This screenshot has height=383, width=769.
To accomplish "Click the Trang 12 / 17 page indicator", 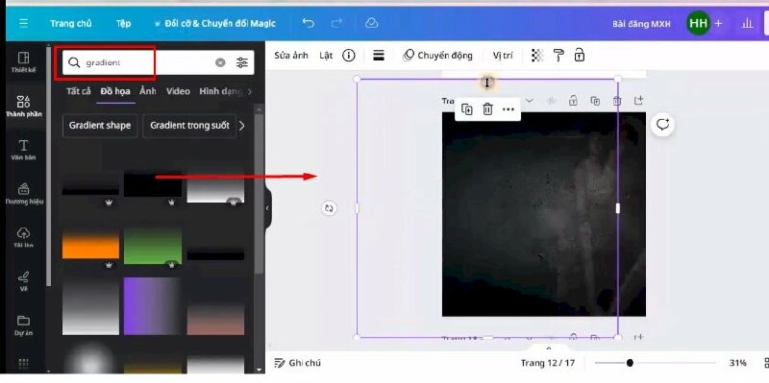I will pos(548,363).
